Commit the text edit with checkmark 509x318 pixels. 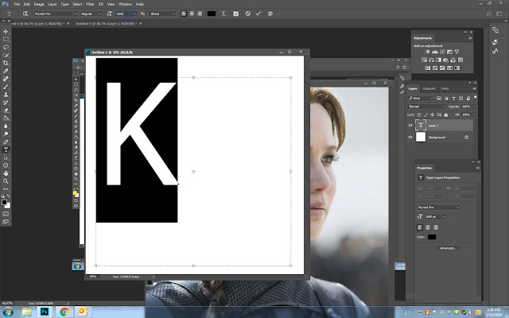[x=258, y=14]
